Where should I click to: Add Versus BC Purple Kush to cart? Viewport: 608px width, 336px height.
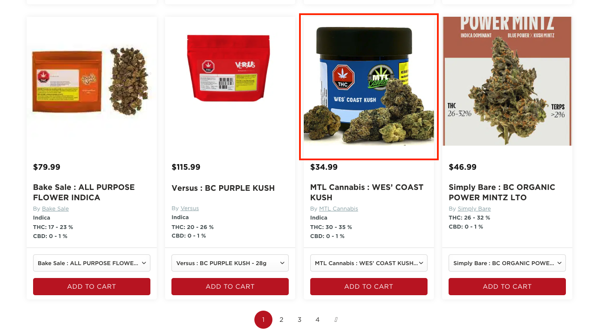(x=230, y=287)
